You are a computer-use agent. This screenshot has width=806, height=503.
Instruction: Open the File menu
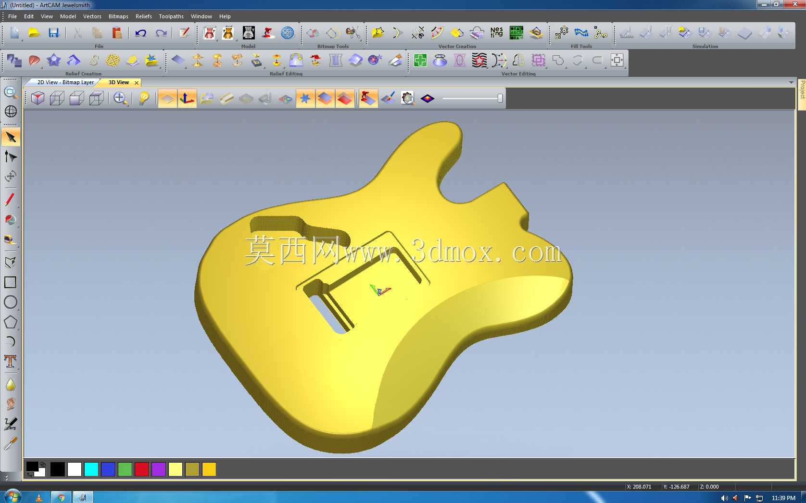[x=13, y=16]
